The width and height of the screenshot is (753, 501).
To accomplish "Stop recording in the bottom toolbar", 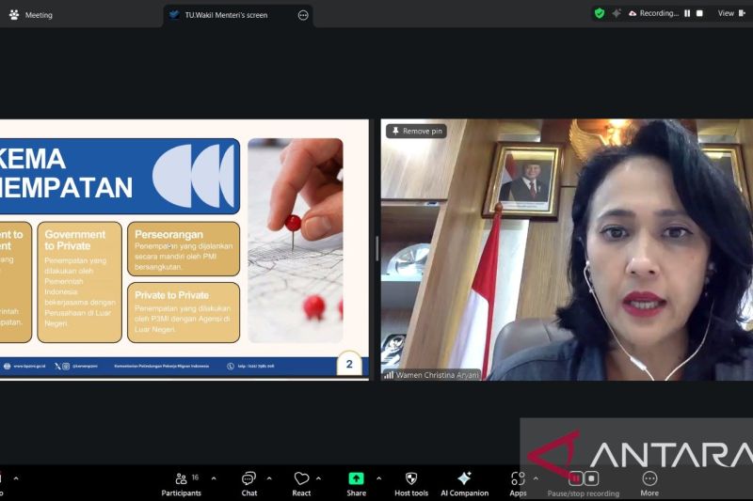I will (x=592, y=478).
